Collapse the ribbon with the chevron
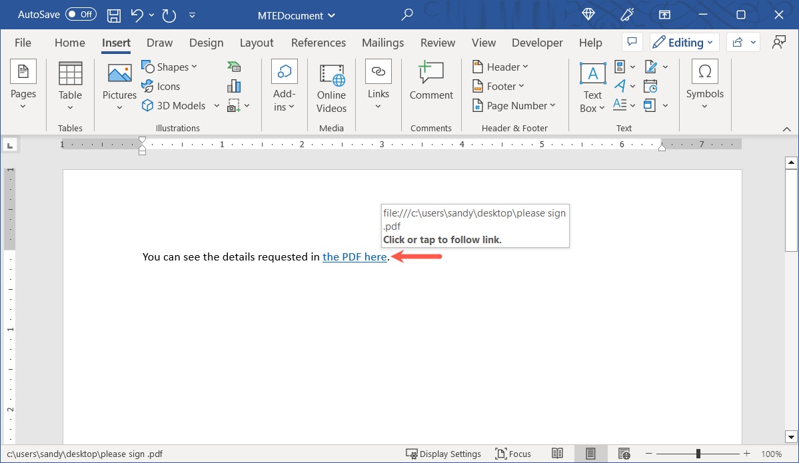The image size is (799, 463). [786, 129]
